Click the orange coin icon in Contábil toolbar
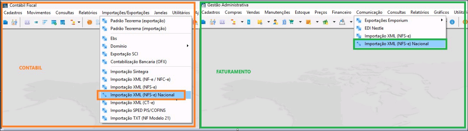This screenshot has width=468, height=131. coord(90,22)
